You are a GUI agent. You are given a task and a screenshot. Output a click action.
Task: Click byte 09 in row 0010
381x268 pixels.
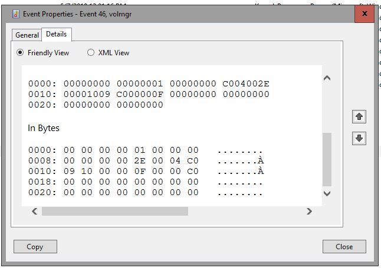point(69,172)
